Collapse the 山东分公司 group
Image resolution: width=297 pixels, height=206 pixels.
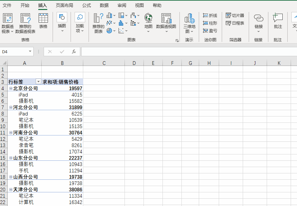(x=11, y=158)
